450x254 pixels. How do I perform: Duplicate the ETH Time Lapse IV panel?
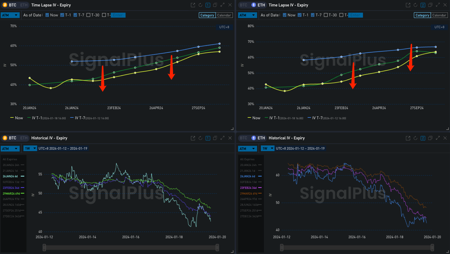point(431,5)
